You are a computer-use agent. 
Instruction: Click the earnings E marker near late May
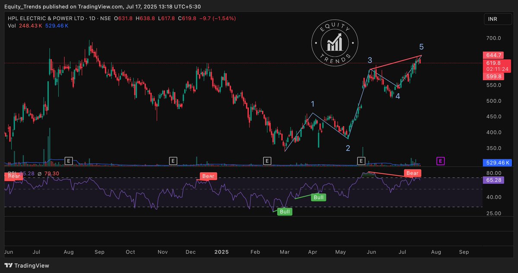point(361,161)
